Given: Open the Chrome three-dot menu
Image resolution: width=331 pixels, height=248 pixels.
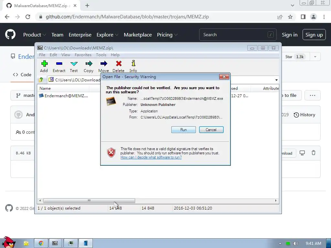Looking at the screenshot, I should click(x=324, y=17).
